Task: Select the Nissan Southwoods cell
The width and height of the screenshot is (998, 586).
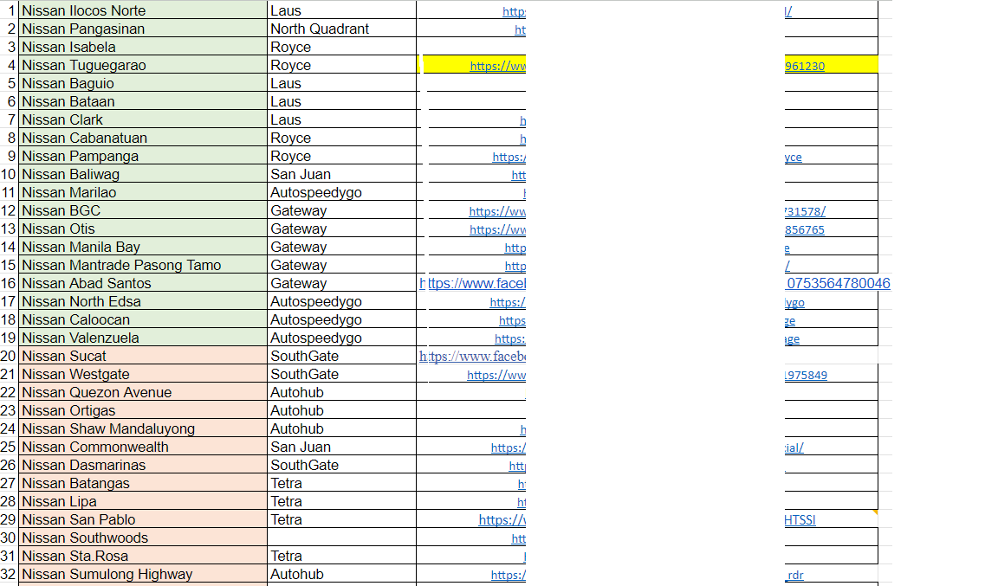Action: point(143,538)
